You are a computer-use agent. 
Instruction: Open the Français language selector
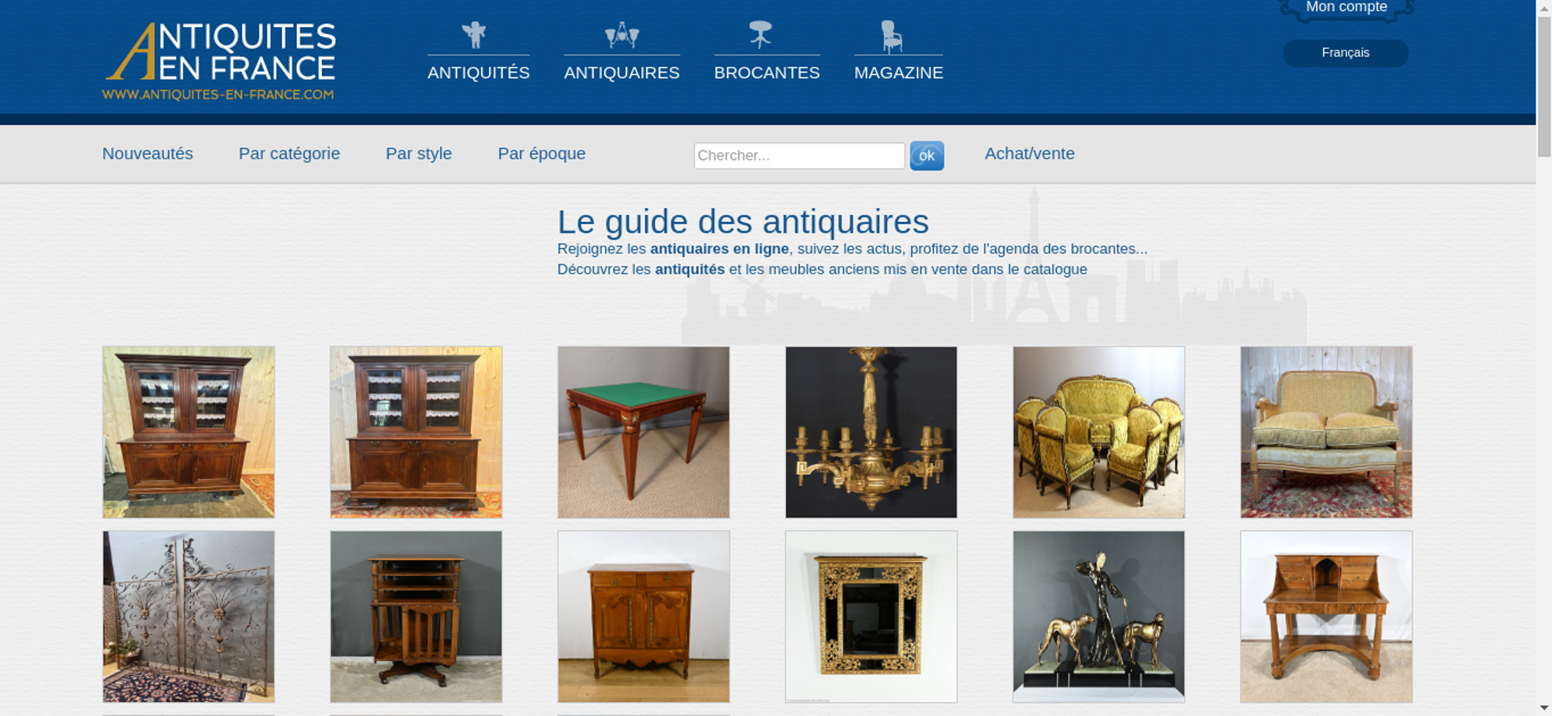click(1346, 53)
